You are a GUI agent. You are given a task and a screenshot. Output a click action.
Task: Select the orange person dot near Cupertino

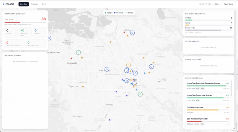click(83, 87)
